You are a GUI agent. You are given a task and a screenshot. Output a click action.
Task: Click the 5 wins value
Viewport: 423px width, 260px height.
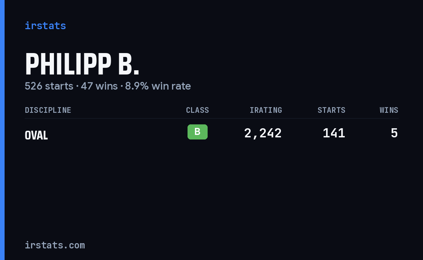pyautogui.click(x=394, y=134)
